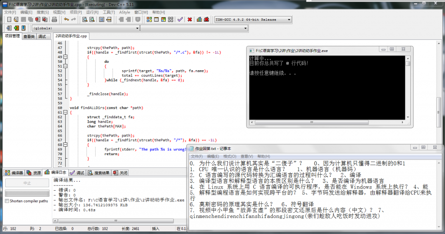Screen dimensions: 445x234
Task: Click the Profile analysis chart icon
Action: pos(199,19)
